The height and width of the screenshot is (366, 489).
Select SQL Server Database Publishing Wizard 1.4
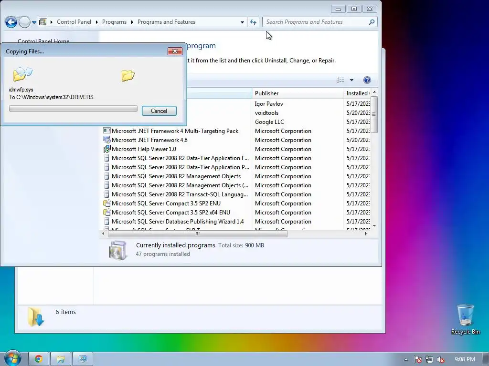pos(178,221)
